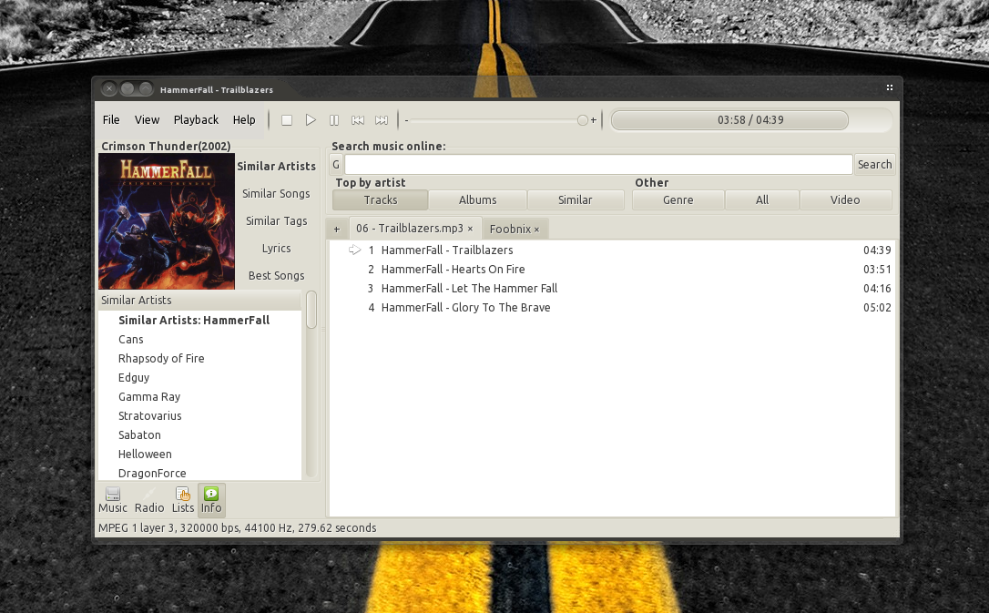Image resolution: width=989 pixels, height=613 pixels.
Task: Pause the current track
Action: click(333, 119)
